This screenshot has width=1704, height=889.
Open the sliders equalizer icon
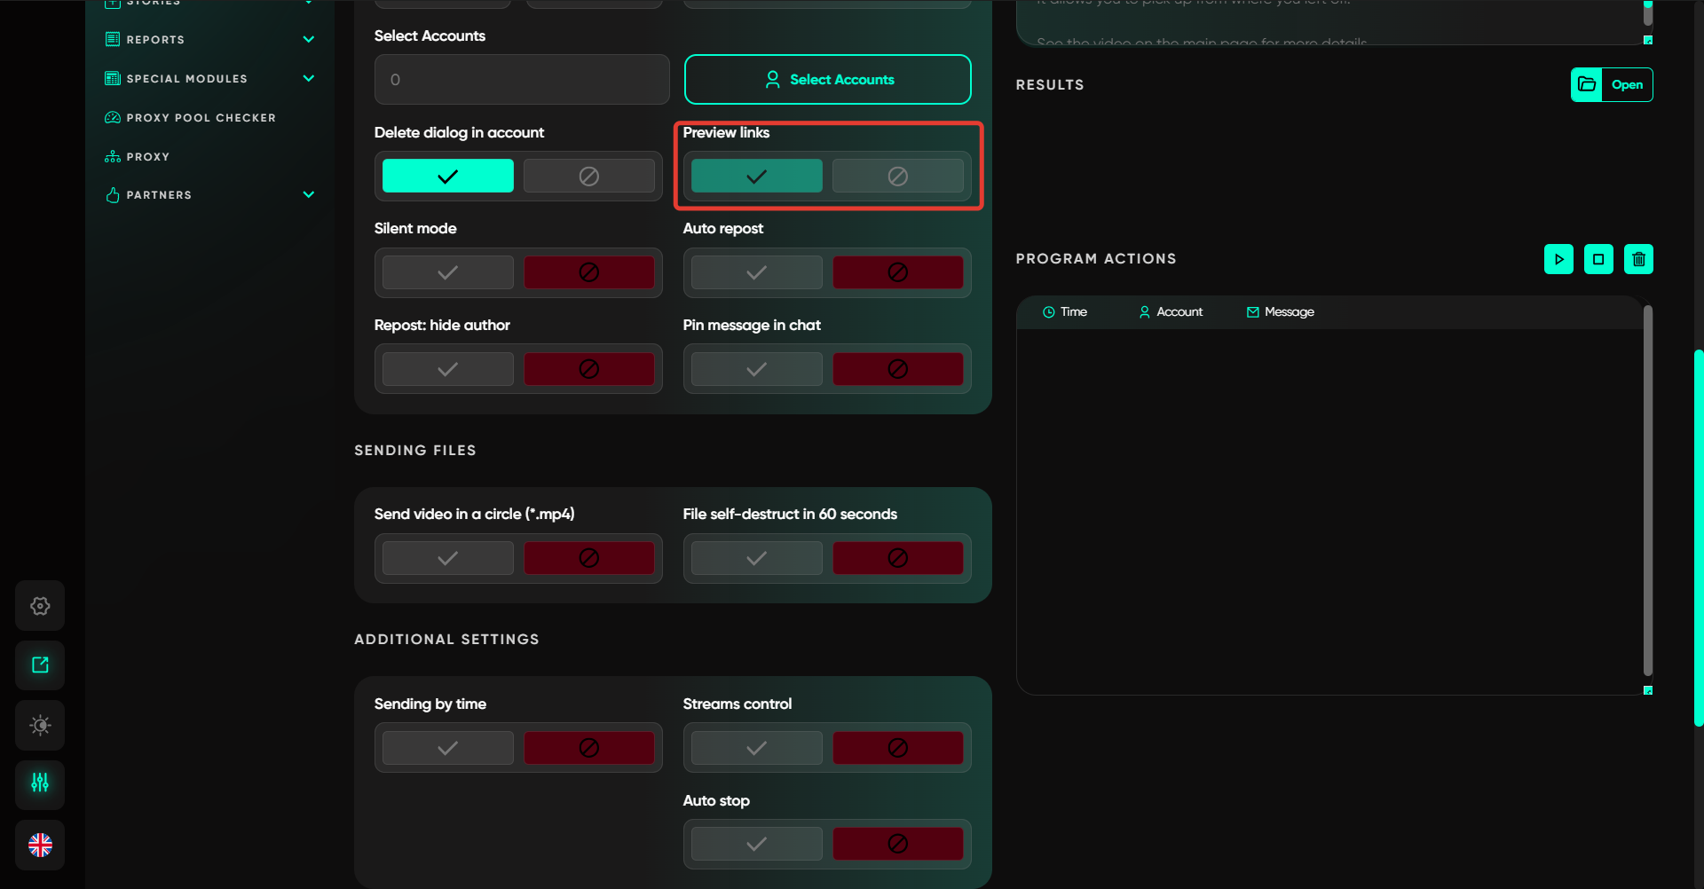click(40, 783)
